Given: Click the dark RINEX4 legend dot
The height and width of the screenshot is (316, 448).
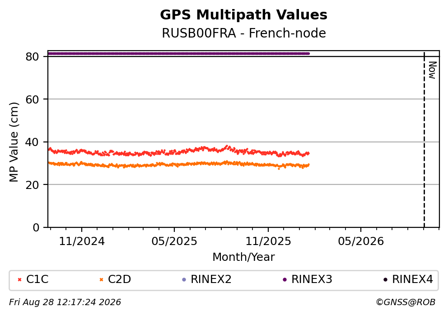Looking at the screenshot, I should tap(385, 280).
